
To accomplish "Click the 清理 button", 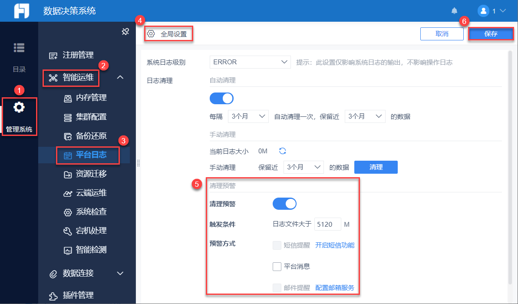I will tap(376, 167).
